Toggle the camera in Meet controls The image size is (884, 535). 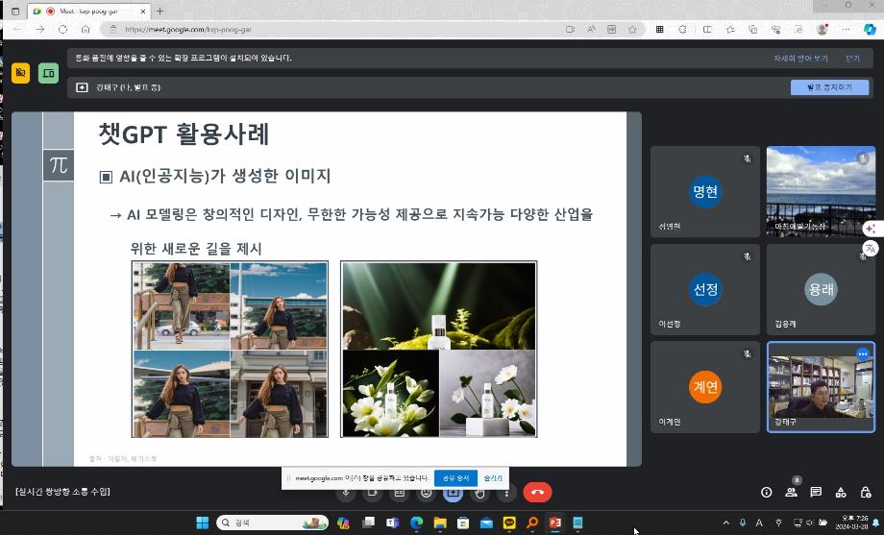tap(373, 493)
